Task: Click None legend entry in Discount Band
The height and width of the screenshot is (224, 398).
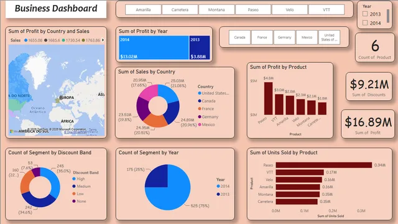Action: coord(79,201)
